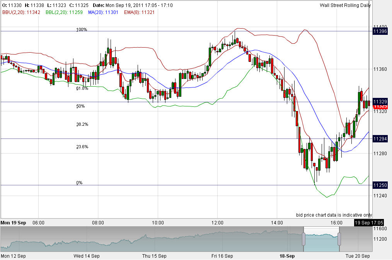Click the 11280 price axis label
392x260 pixels.
(x=380, y=153)
